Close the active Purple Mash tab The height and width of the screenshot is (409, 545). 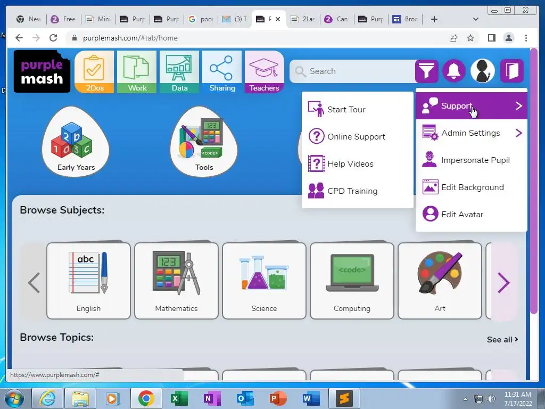278,19
